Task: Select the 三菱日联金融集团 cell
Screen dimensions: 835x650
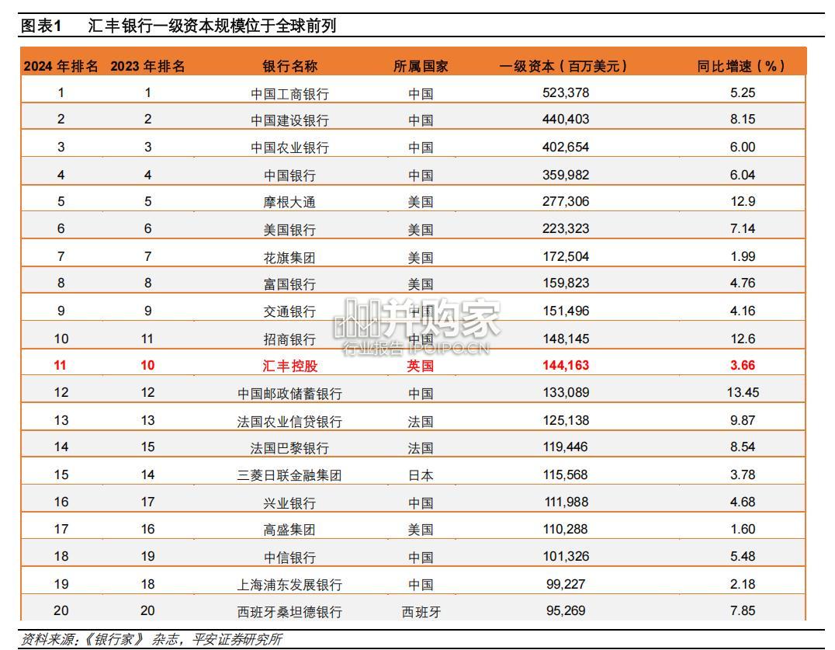Action: pyautogui.click(x=289, y=475)
